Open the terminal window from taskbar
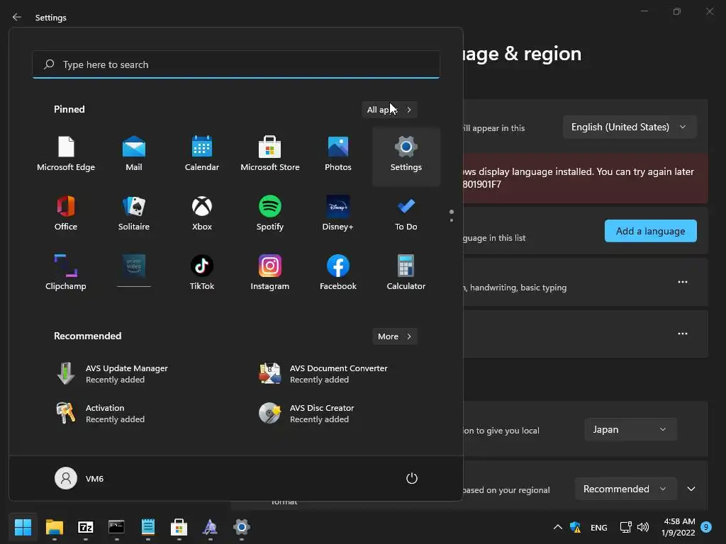Screen dimensions: 726x544 (x=117, y=527)
